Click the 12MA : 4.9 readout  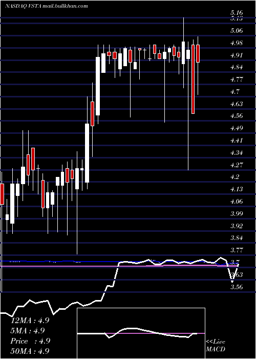tap(30, 320)
